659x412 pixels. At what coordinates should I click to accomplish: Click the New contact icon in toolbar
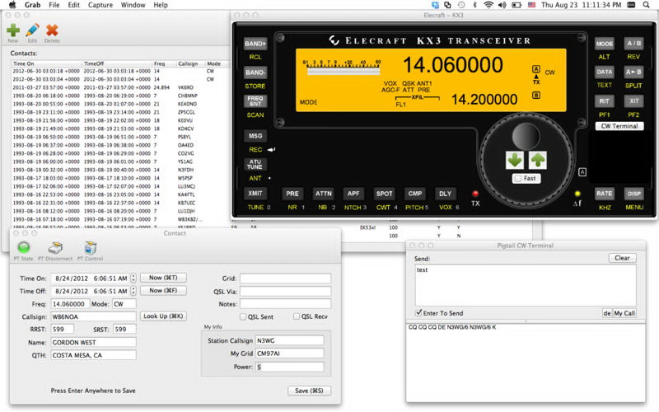coord(13,30)
